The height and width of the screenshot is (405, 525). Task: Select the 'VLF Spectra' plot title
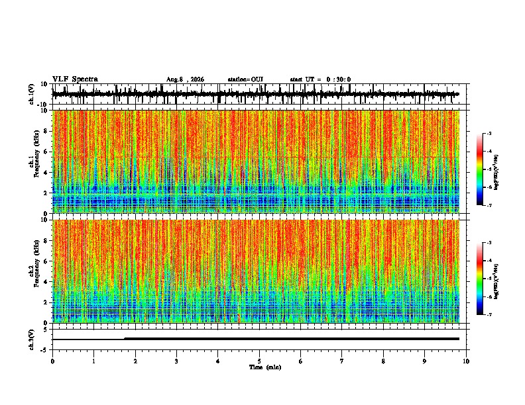click(75, 79)
